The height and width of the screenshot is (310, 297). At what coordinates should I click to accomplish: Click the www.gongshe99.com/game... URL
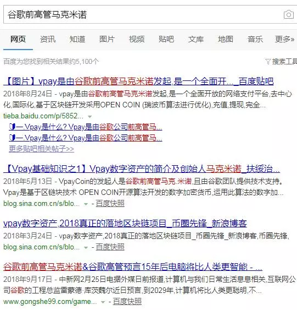tap(50, 302)
